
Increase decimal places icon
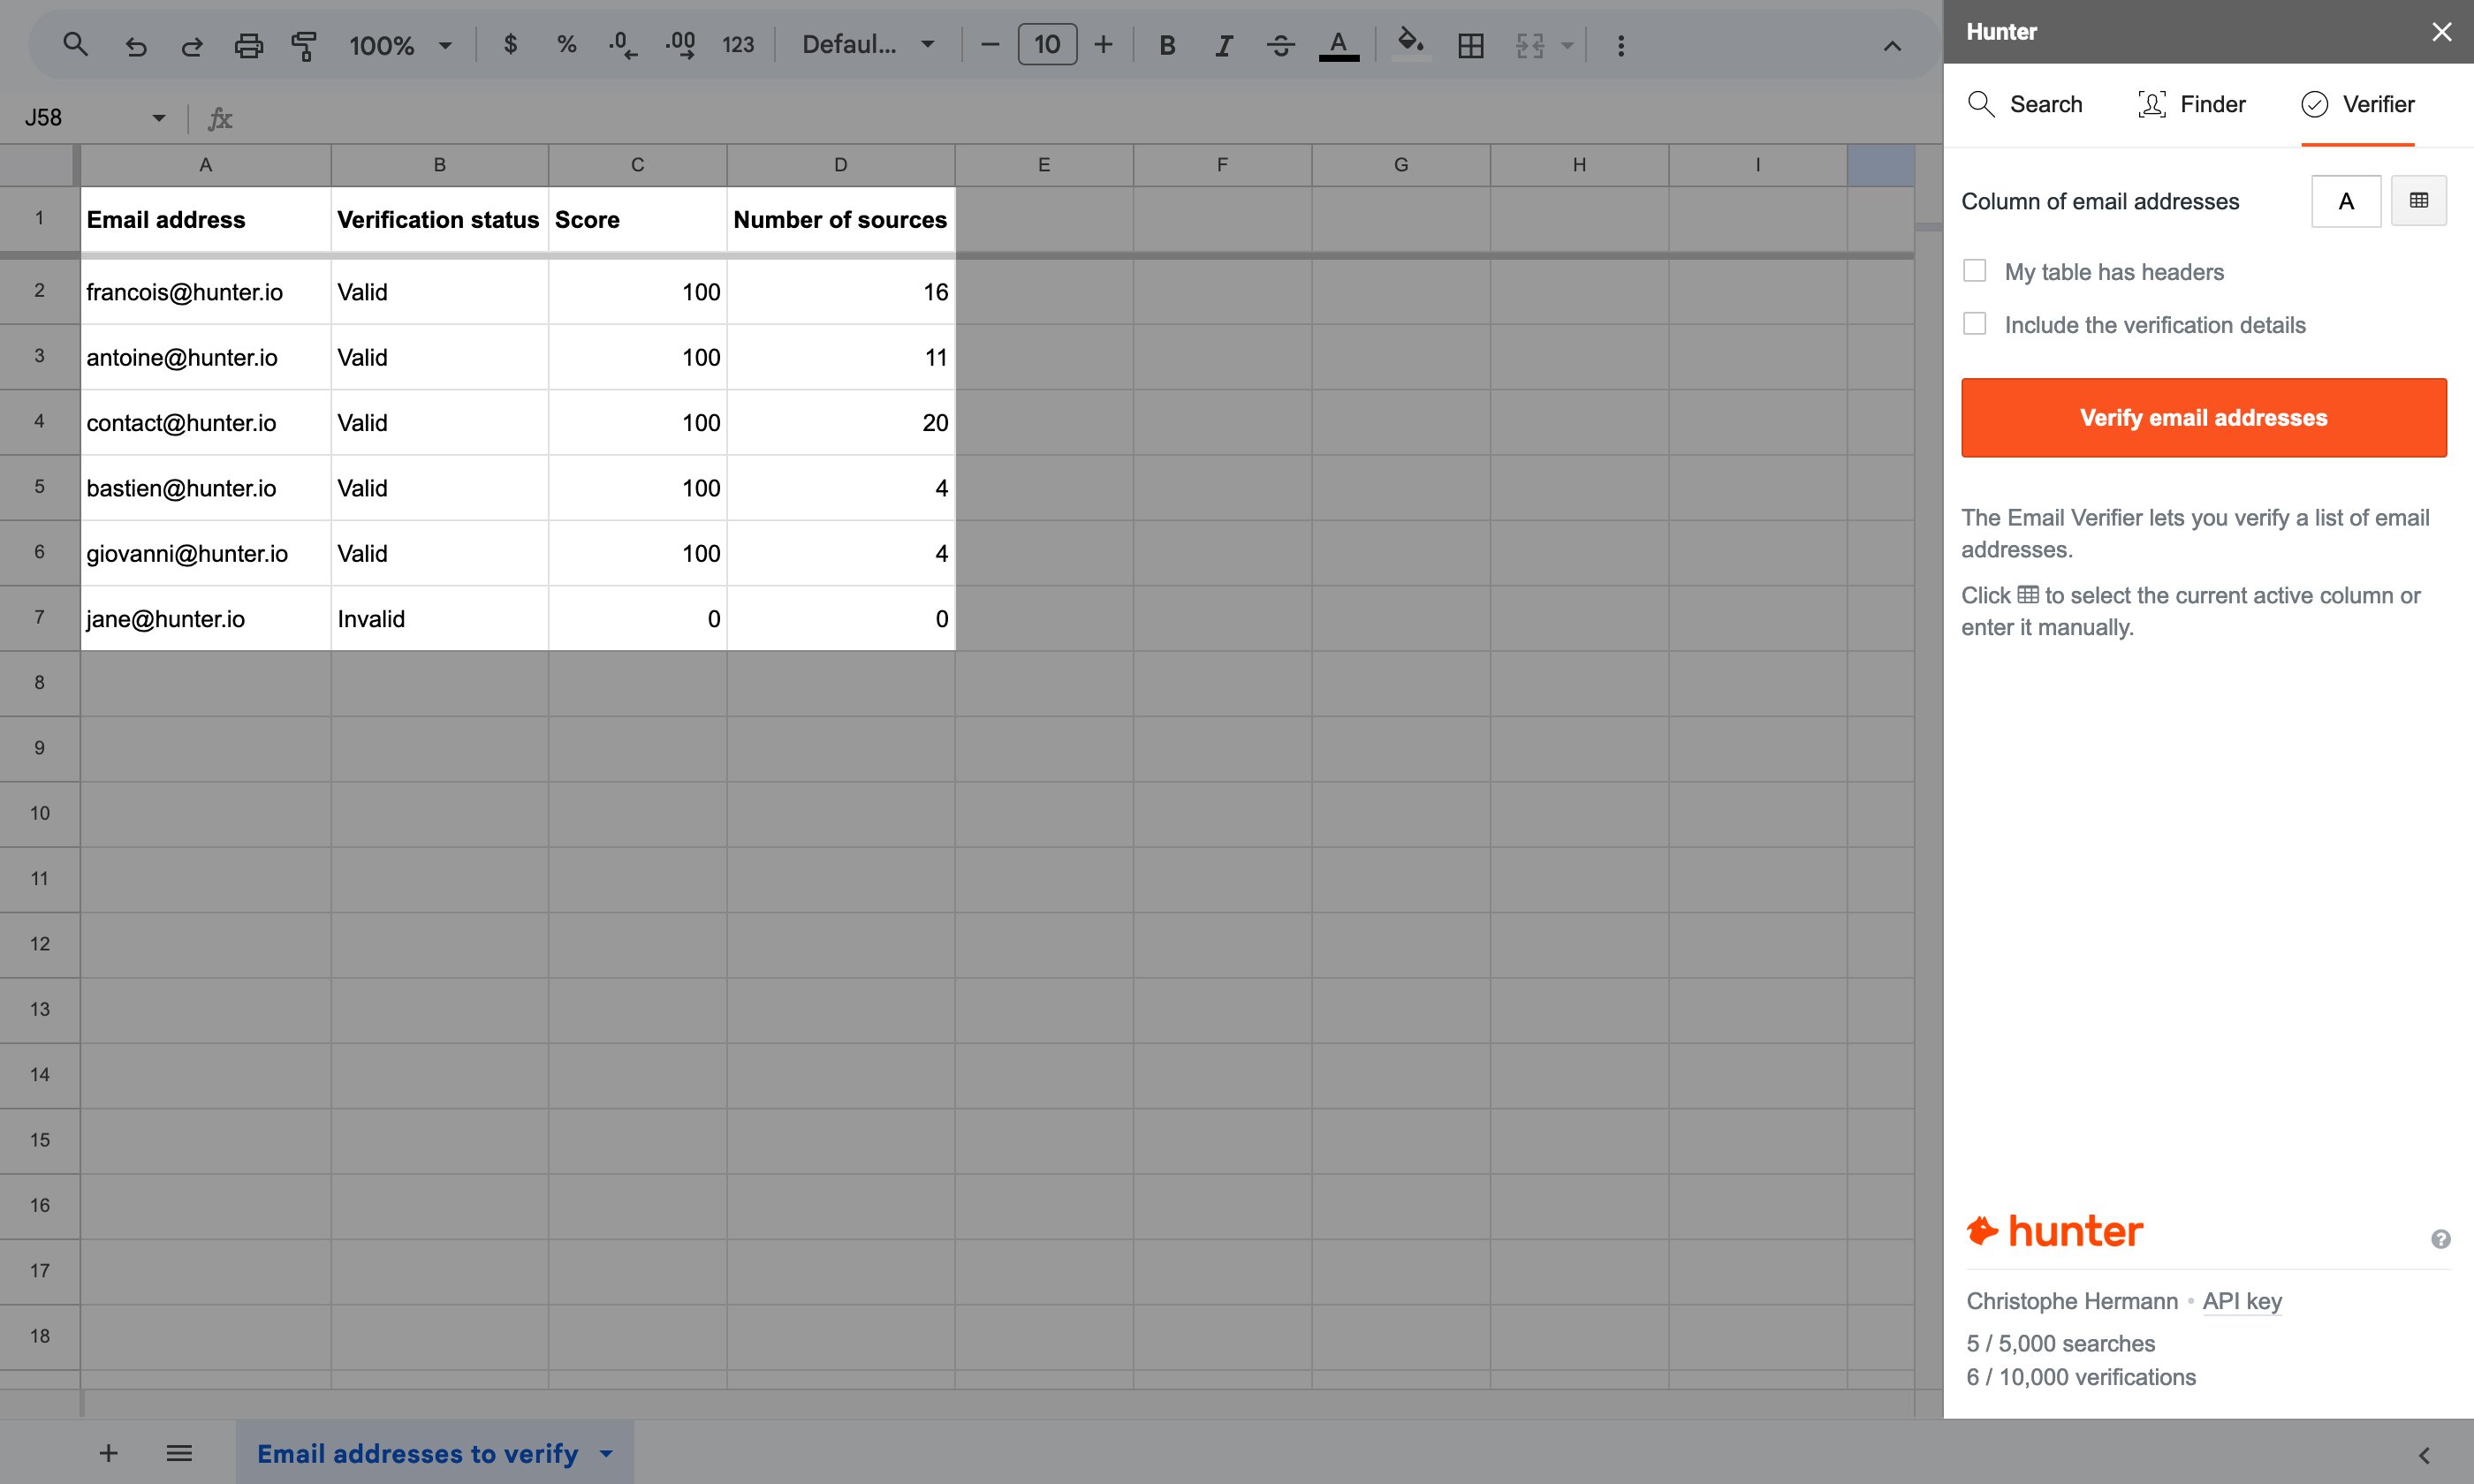(x=680, y=45)
